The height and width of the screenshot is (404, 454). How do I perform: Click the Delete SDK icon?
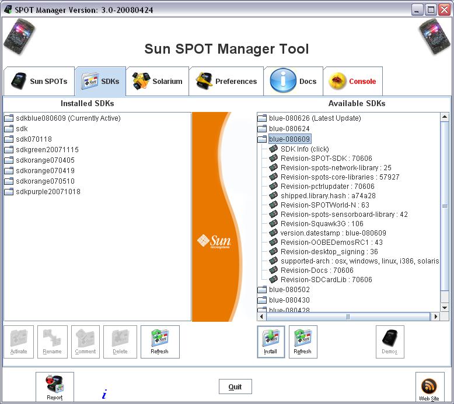(x=120, y=341)
